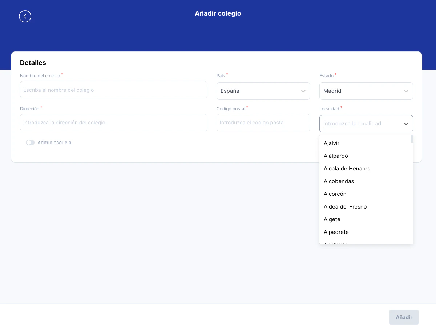The image size is (436, 330).
Task: Click the dropdown list scrollbar
Action: pyautogui.click(x=411, y=139)
